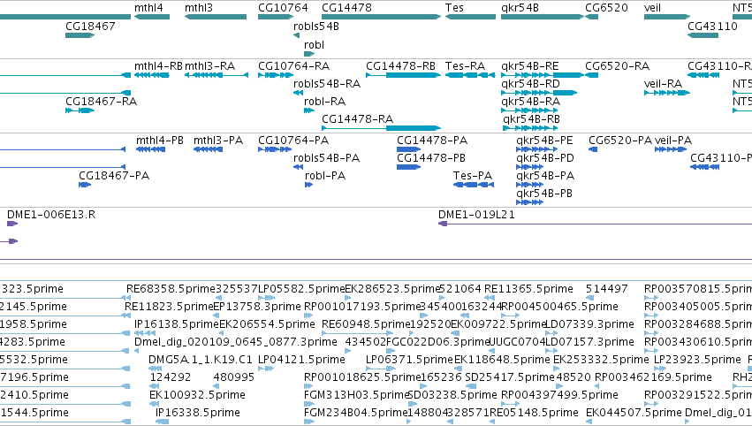
Task: Click the IP16338.5prime EST label
Action: click(198, 414)
